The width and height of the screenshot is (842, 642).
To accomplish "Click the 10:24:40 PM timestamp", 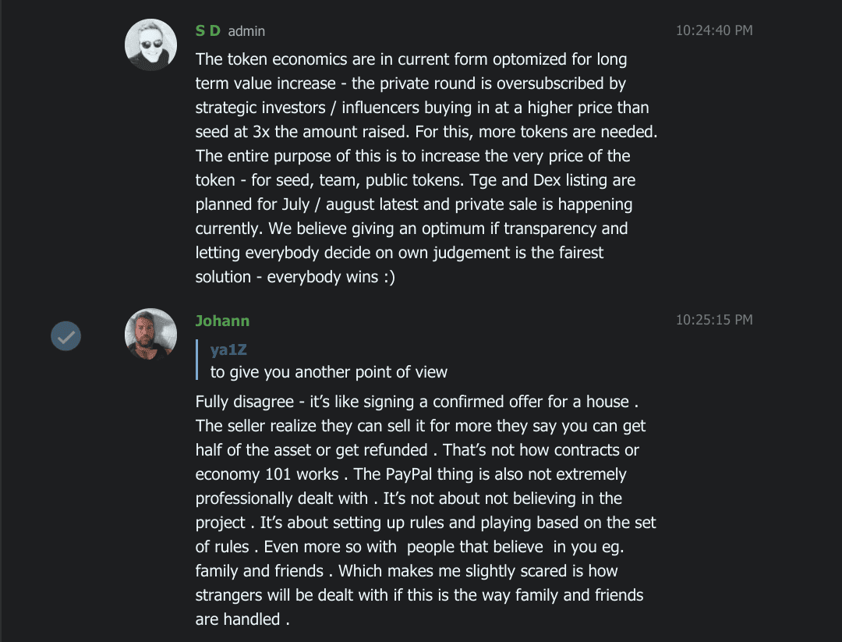I will (713, 30).
